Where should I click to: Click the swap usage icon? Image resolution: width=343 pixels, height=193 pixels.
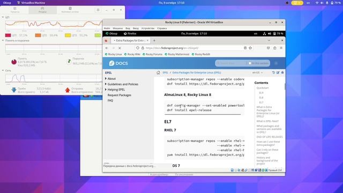(69, 62)
